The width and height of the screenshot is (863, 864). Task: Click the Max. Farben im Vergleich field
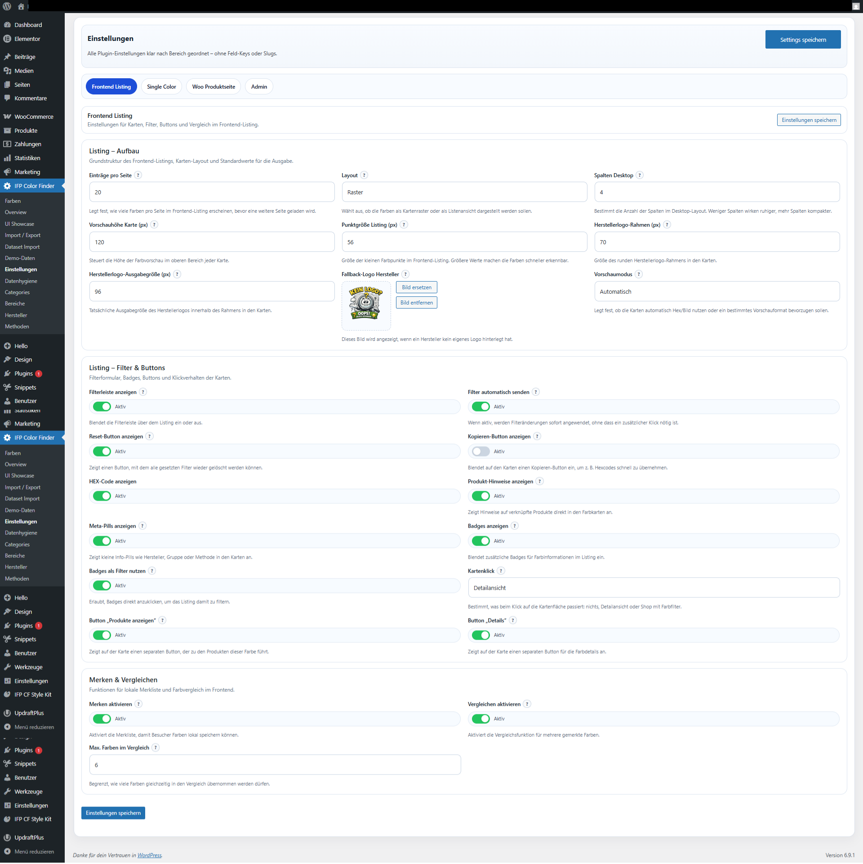click(275, 765)
